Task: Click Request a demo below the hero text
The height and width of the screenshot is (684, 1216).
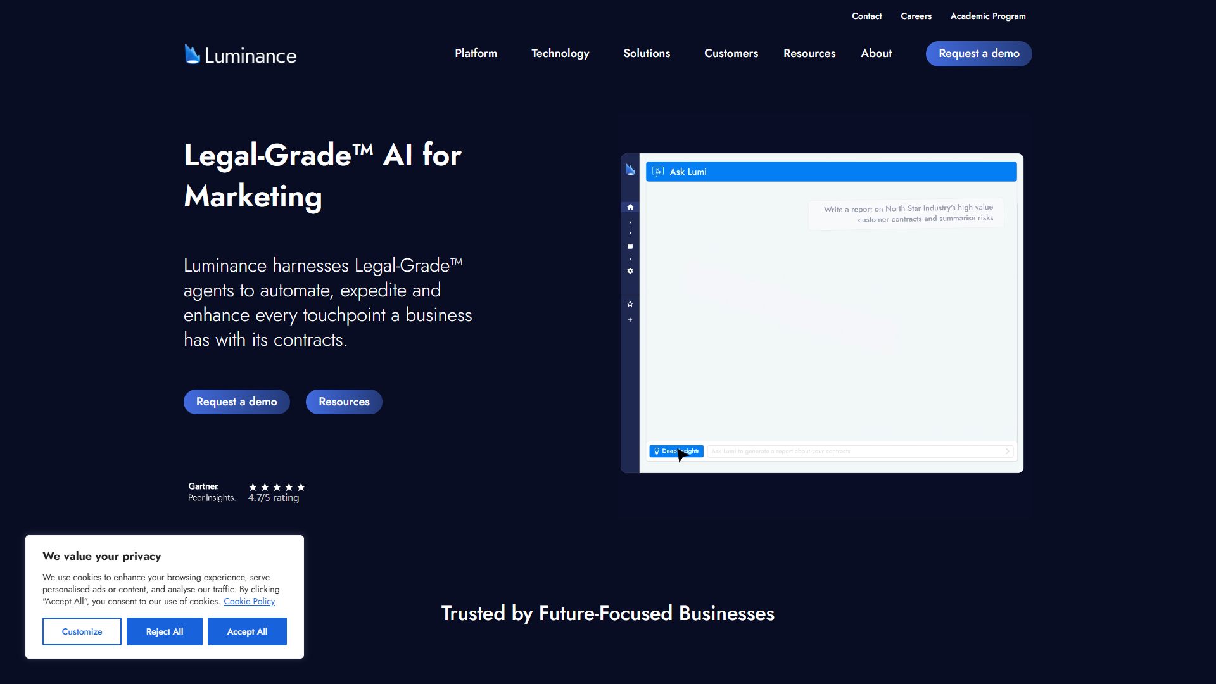Action: coord(236,402)
